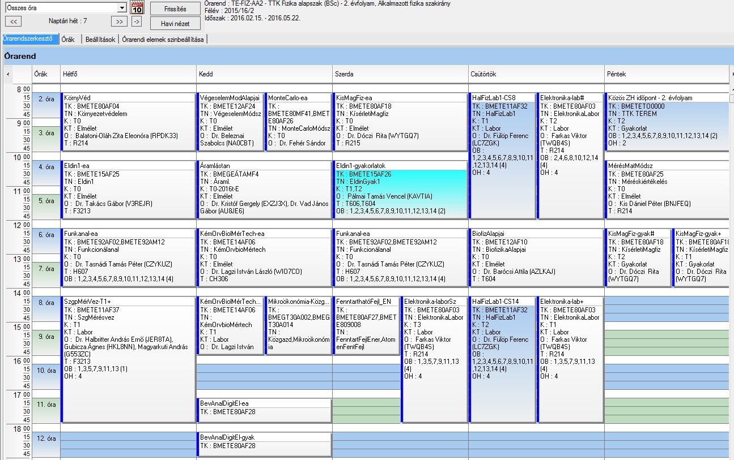Open the Beállítások tab
The image size is (734, 460).
pyautogui.click(x=99, y=40)
